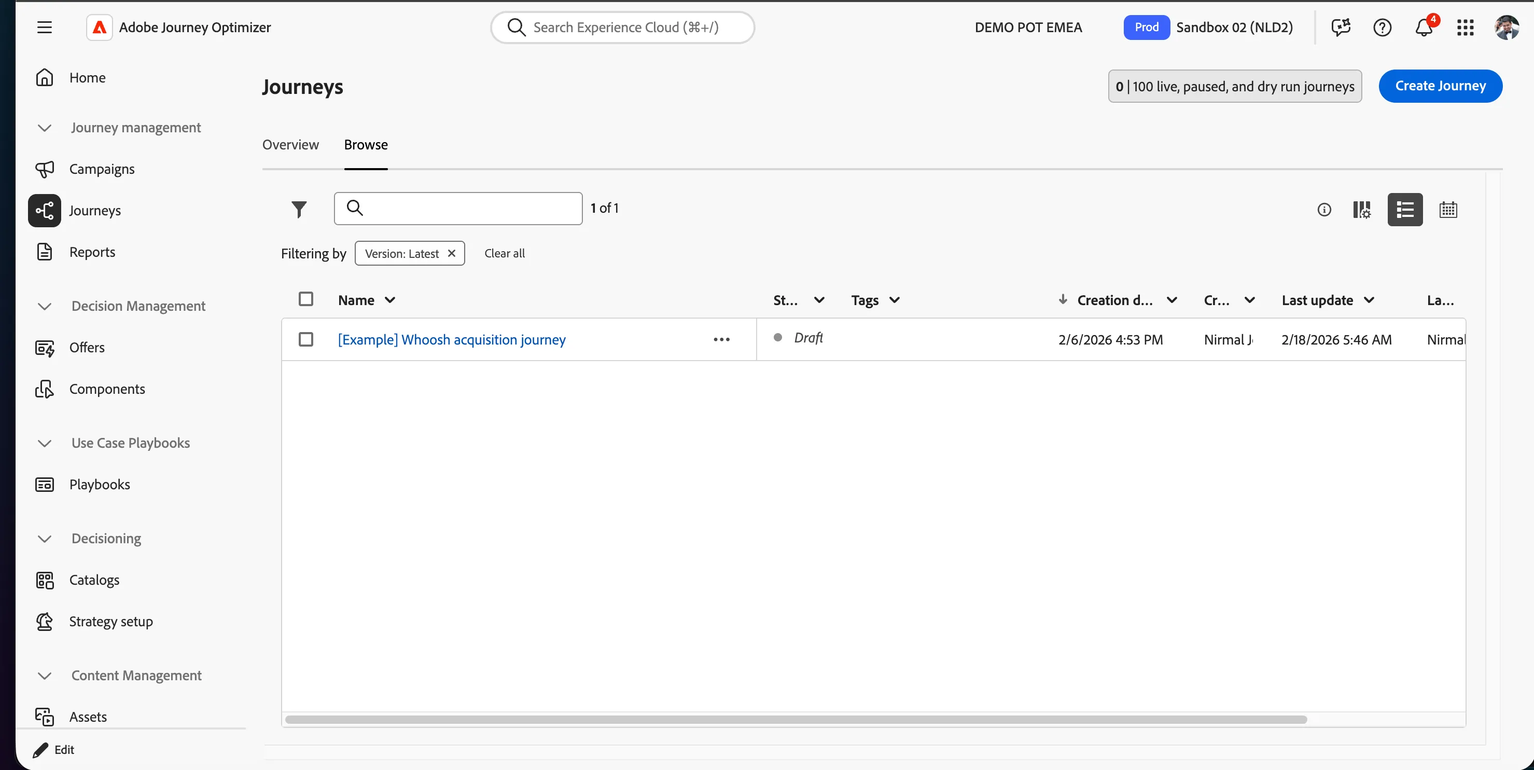Collapse the Use Case Playbooks section

(45, 444)
